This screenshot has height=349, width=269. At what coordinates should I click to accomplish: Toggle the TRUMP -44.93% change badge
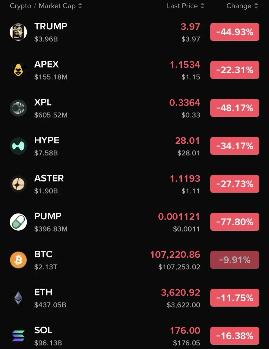click(x=235, y=32)
